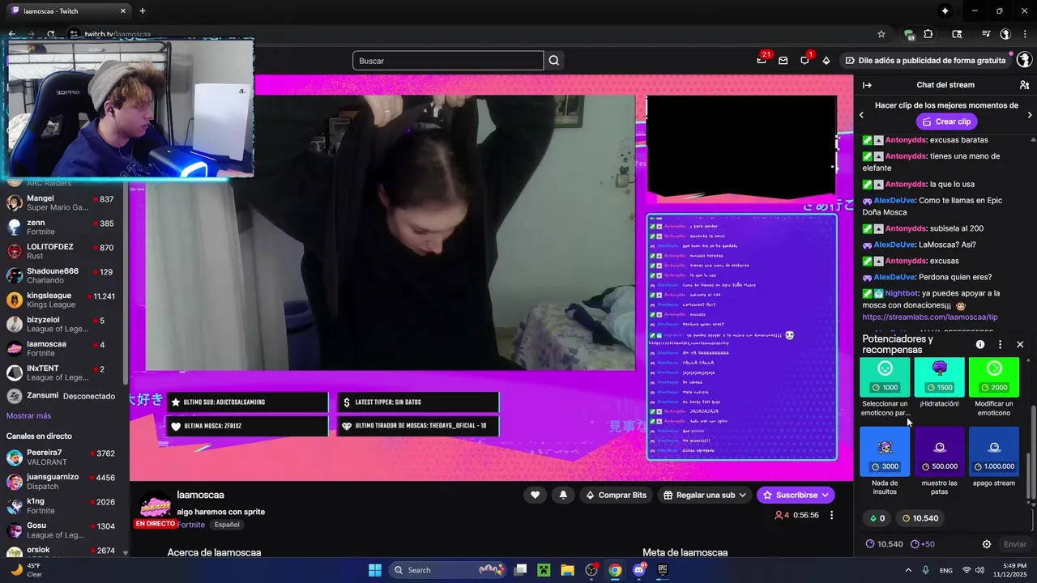Click the Windows Start button
Image resolution: width=1037 pixels, height=583 pixels.
(375, 570)
